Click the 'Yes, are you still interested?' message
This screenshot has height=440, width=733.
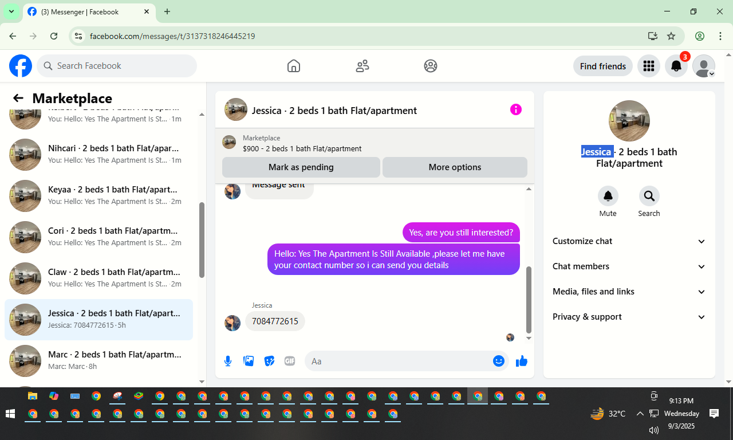click(x=461, y=232)
